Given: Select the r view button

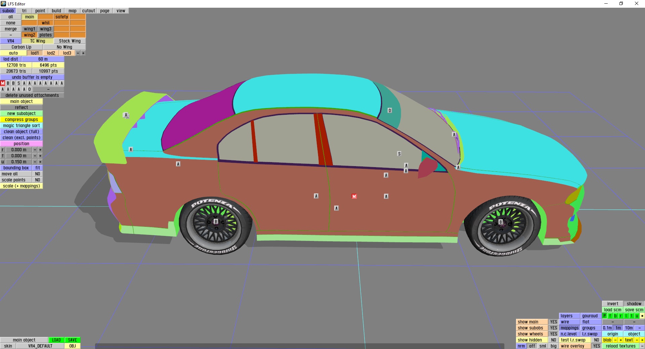Looking at the screenshot, I should pos(621,316).
